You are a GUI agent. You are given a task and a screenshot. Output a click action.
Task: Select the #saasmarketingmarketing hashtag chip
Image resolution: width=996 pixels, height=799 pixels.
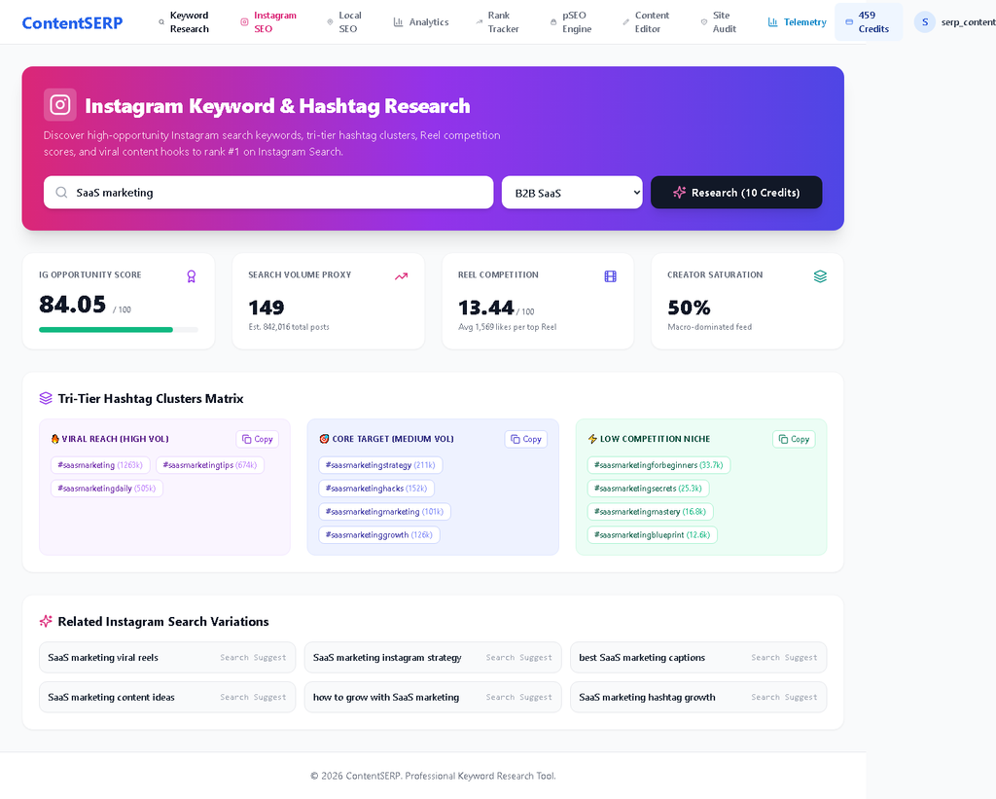point(384,512)
